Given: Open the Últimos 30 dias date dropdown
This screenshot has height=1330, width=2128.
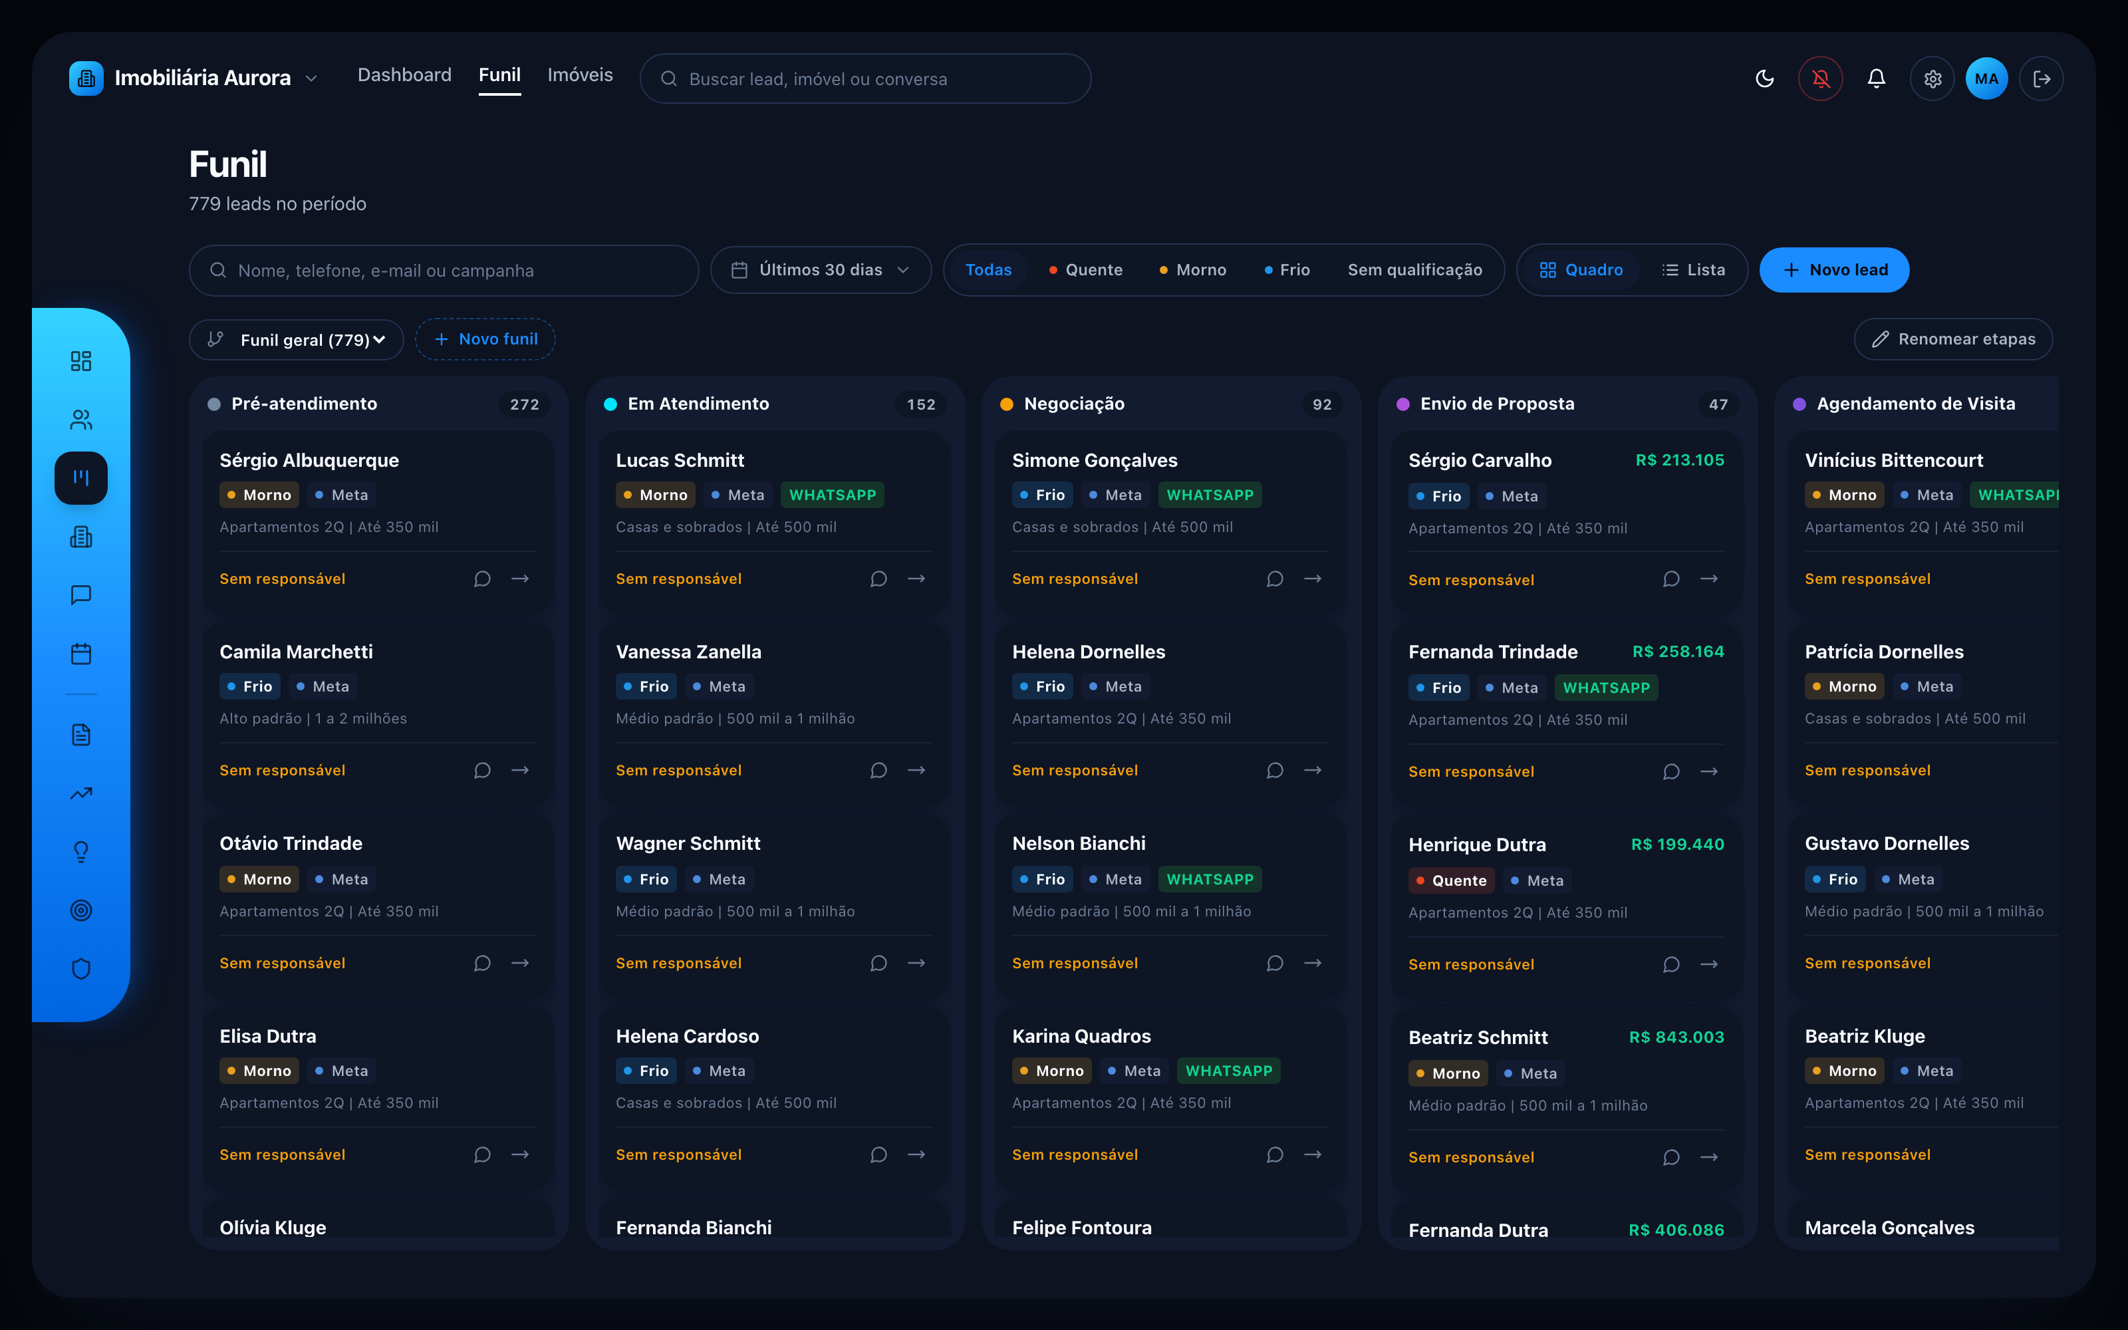Looking at the screenshot, I should [x=821, y=270].
